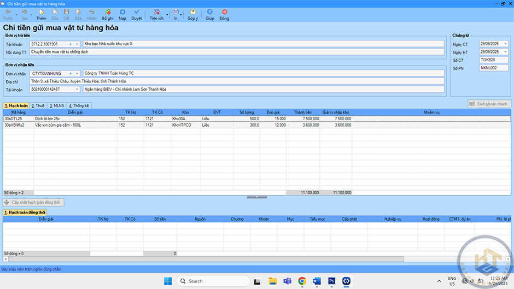The height and width of the screenshot is (289, 514).
Task: Switch to the MLNS tab
Action: pyautogui.click(x=56, y=105)
